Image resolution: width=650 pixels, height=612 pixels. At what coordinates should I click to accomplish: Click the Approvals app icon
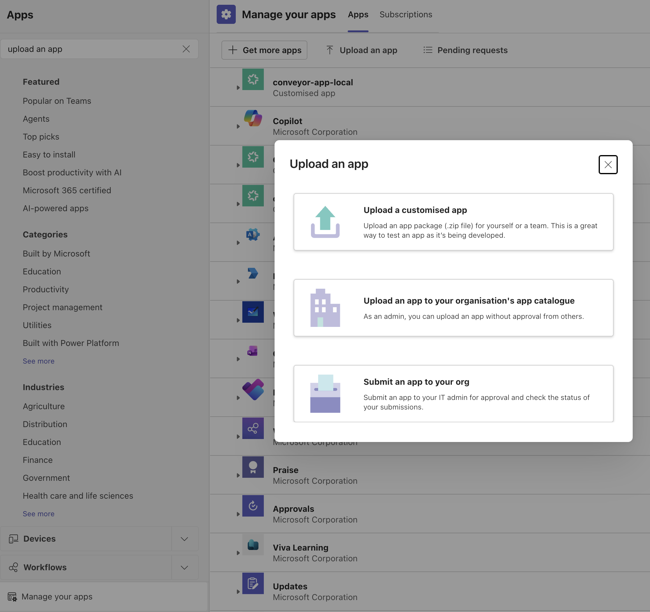pyautogui.click(x=253, y=506)
